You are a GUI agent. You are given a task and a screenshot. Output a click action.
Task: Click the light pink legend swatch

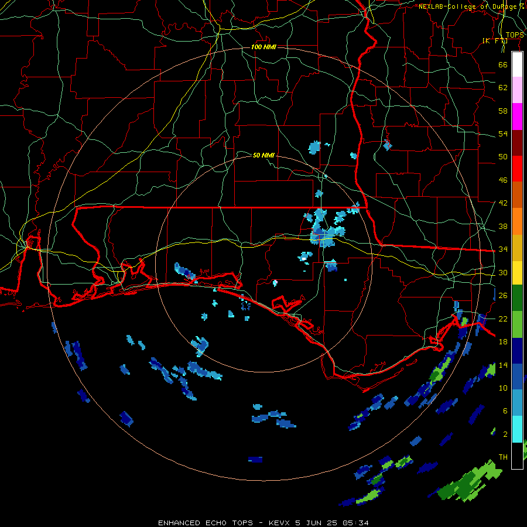click(517, 90)
